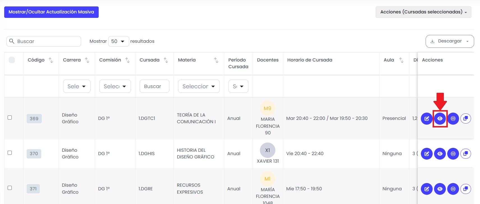Viewport: 480px width, 204px height.
Task: Click Cursada column Buscar filter field
Action: click(x=154, y=86)
